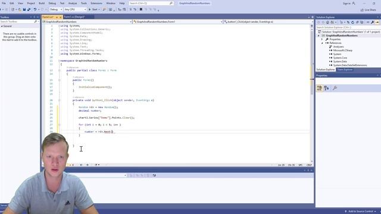Collapse the GraphAndRandomNumbers project node
Viewport: 381px width, 214px height.
(318, 36)
